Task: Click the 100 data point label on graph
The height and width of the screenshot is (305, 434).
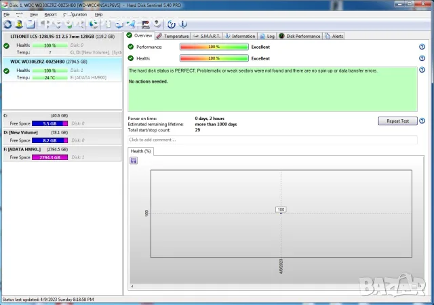Action: pos(281,209)
